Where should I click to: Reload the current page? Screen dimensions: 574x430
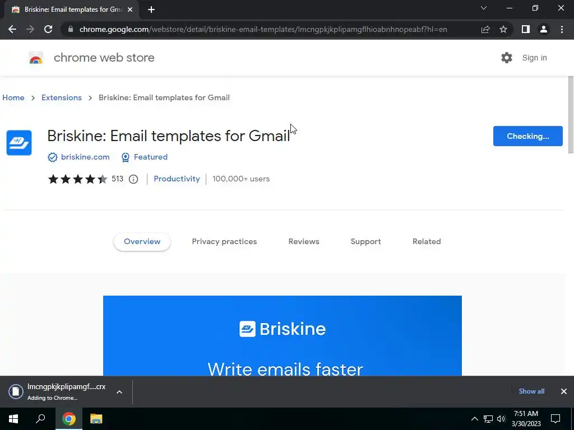pos(48,29)
